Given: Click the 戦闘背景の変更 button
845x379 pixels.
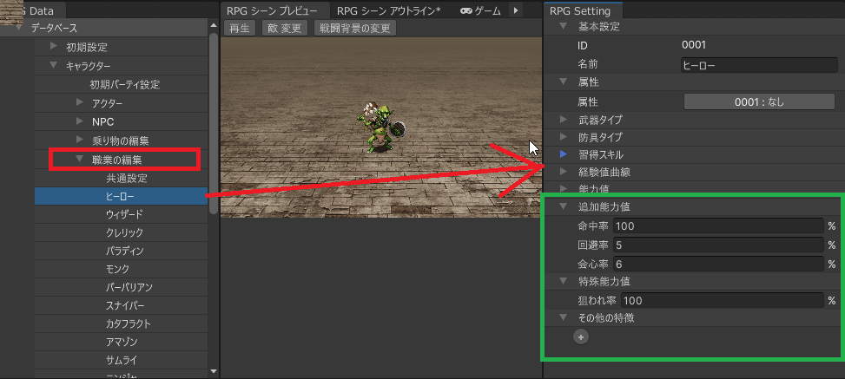Looking at the screenshot, I should click(355, 28).
